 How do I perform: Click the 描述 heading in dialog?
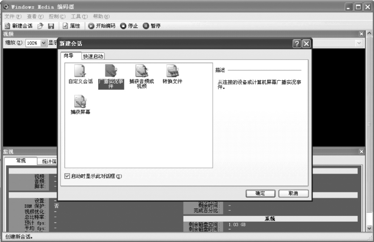(220, 70)
